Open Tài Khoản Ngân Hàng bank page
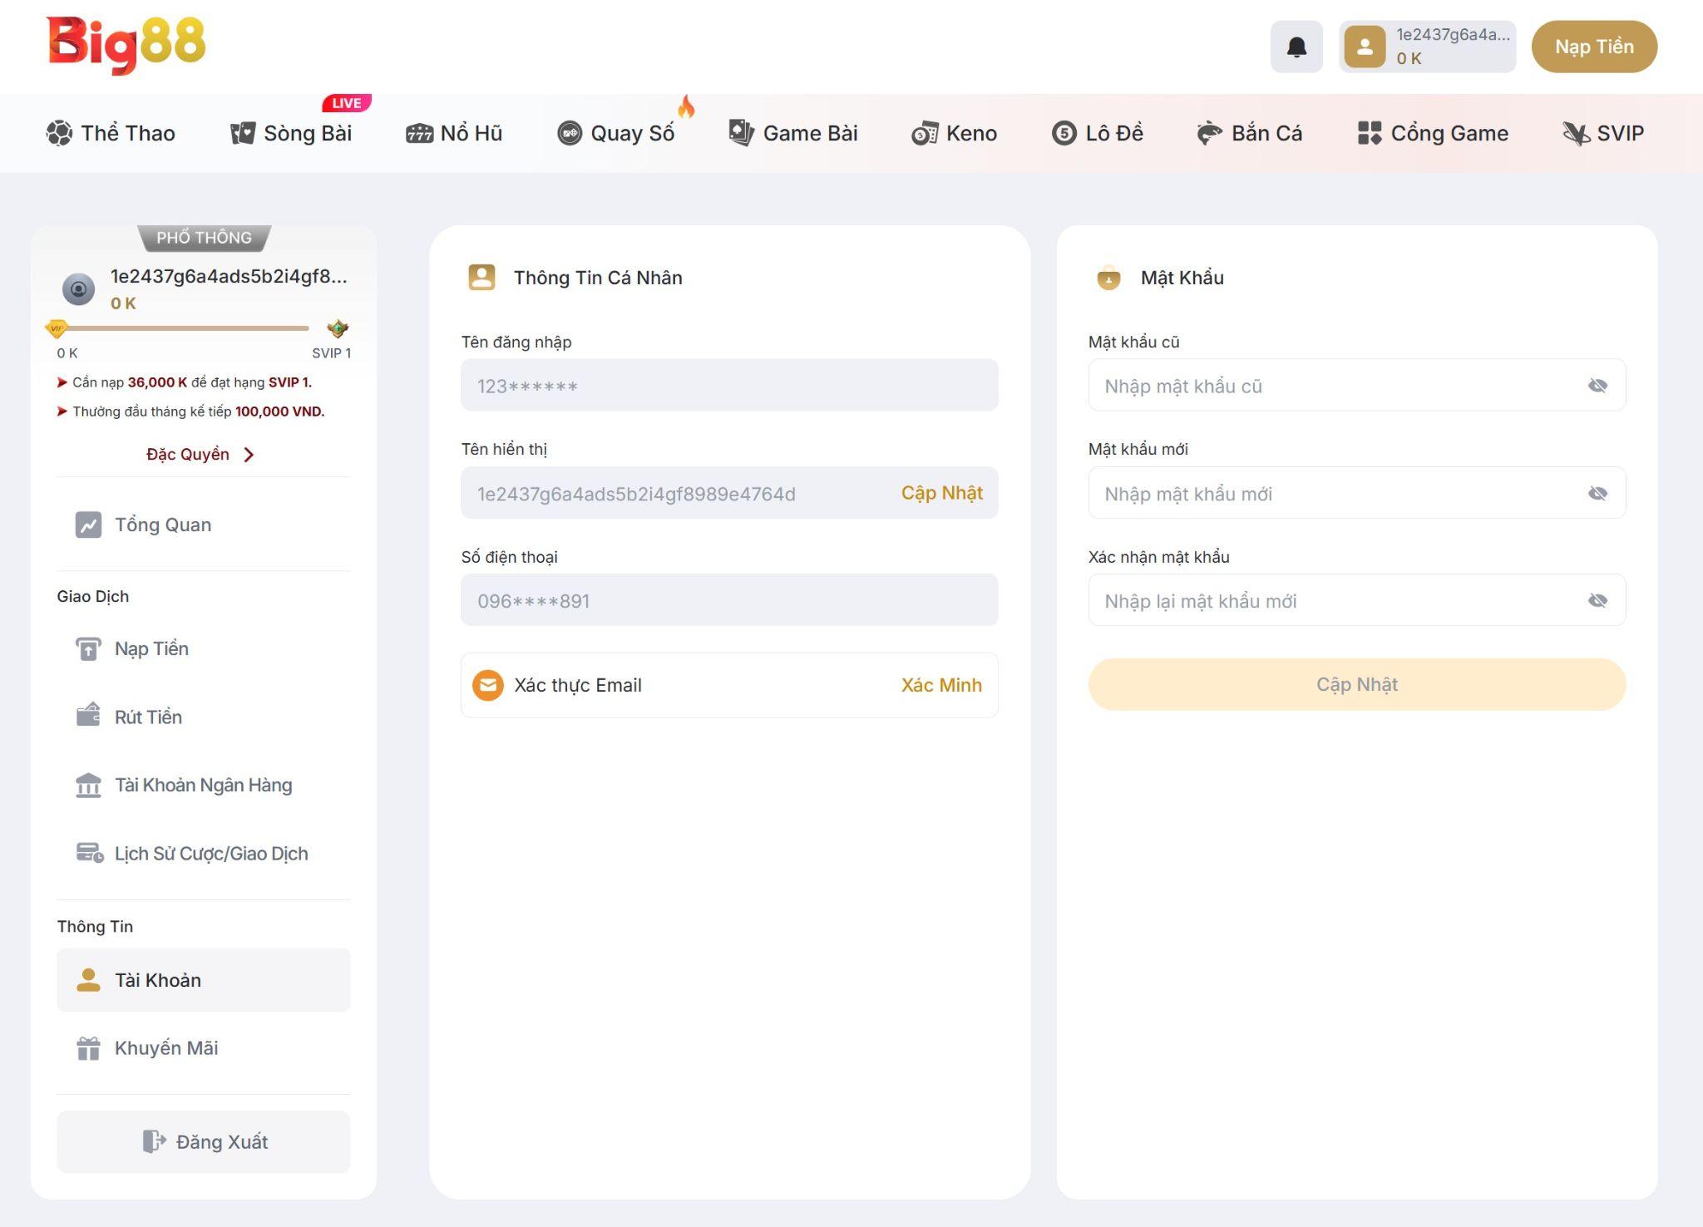Viewport: 1703px width, 1227px height. pos(203,785)
